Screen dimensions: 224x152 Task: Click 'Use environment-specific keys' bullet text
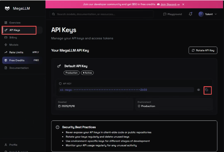tap(108, 141)
